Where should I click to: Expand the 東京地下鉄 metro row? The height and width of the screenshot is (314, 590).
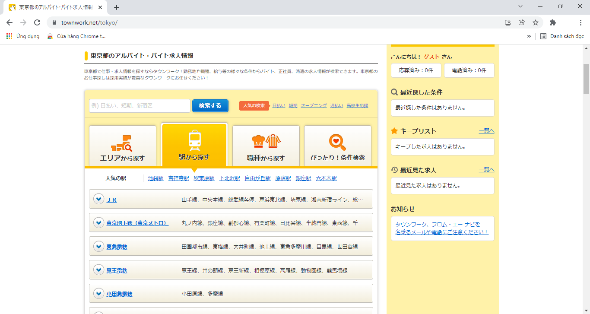pyautogui.click(x=99, y=223)
